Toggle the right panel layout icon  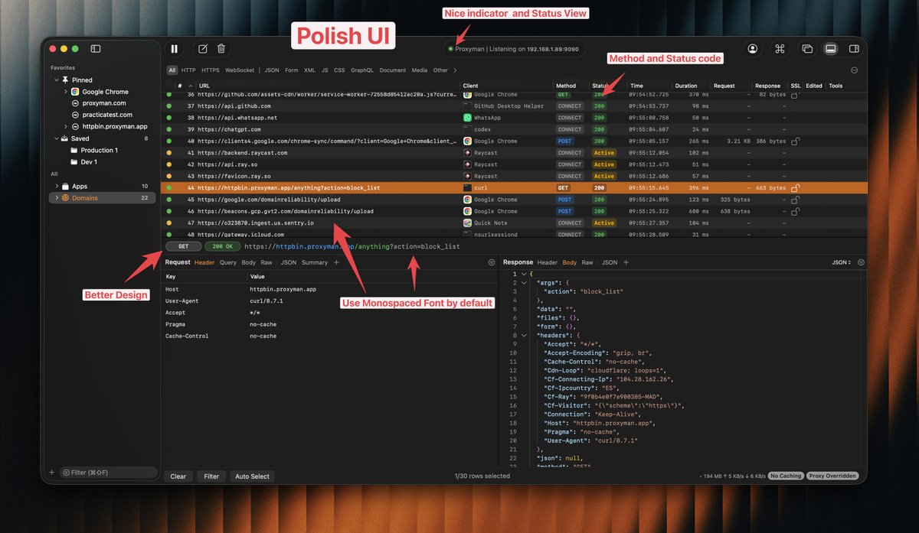pos(854,49)
